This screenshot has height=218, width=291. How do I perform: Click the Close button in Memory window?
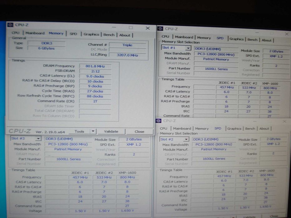(x=139, y=131)
